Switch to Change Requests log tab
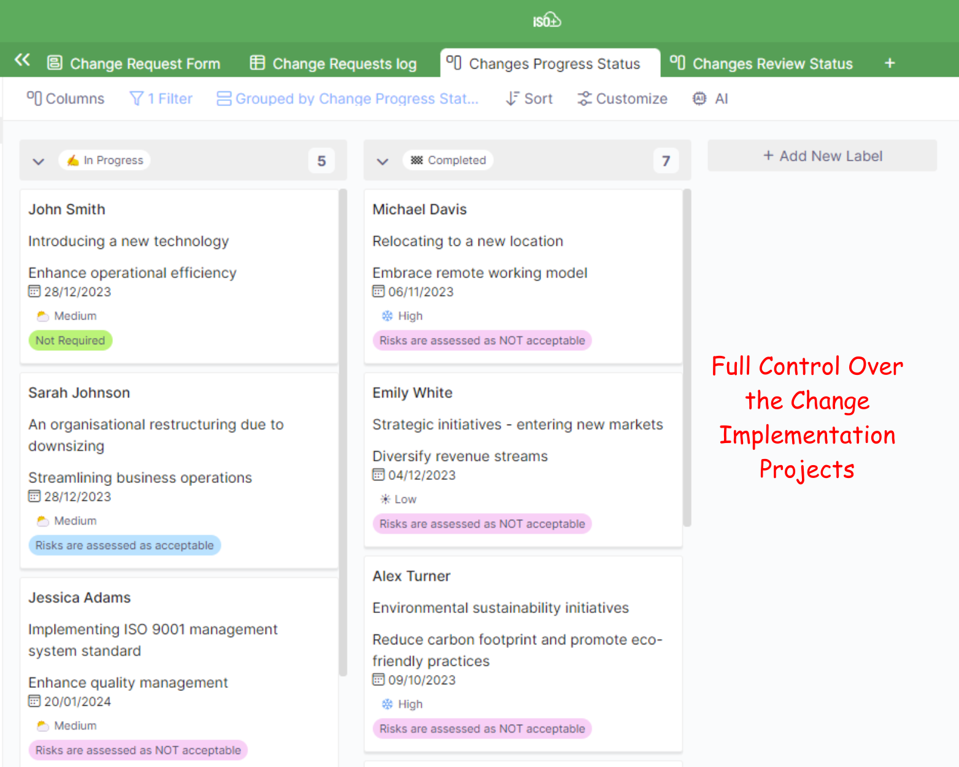This screenshot has height=767, width=959. pos(333,64)
